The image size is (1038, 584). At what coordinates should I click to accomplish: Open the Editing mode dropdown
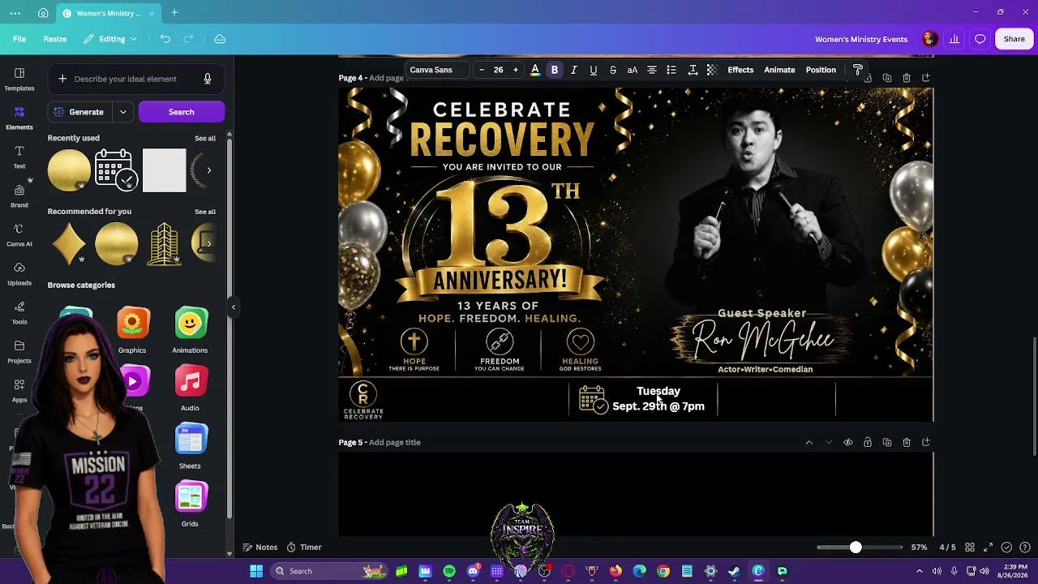click(x=111, y=39)
